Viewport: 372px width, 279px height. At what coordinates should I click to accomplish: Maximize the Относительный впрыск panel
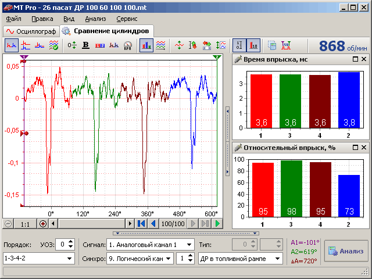click(355, 148)
